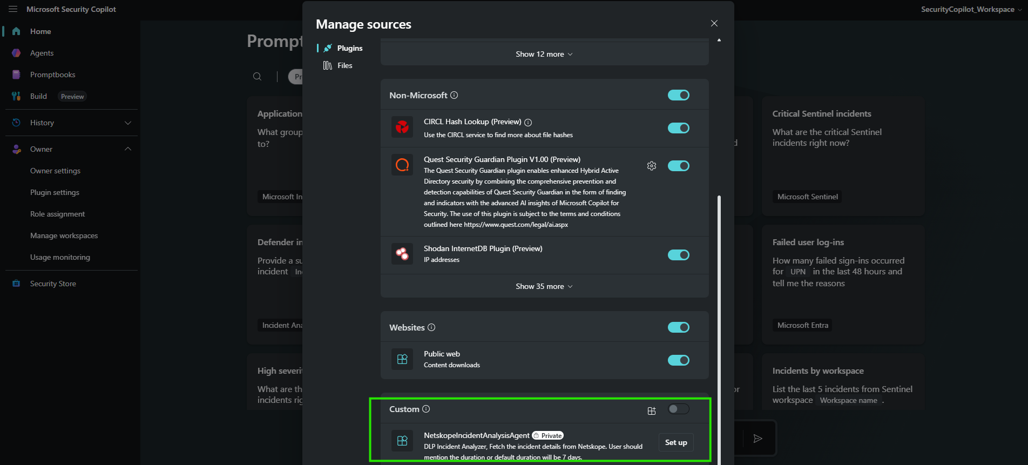1028x465 pixels.
Task: Select Incidents by workspace prompt card
Action: point(843,381)
